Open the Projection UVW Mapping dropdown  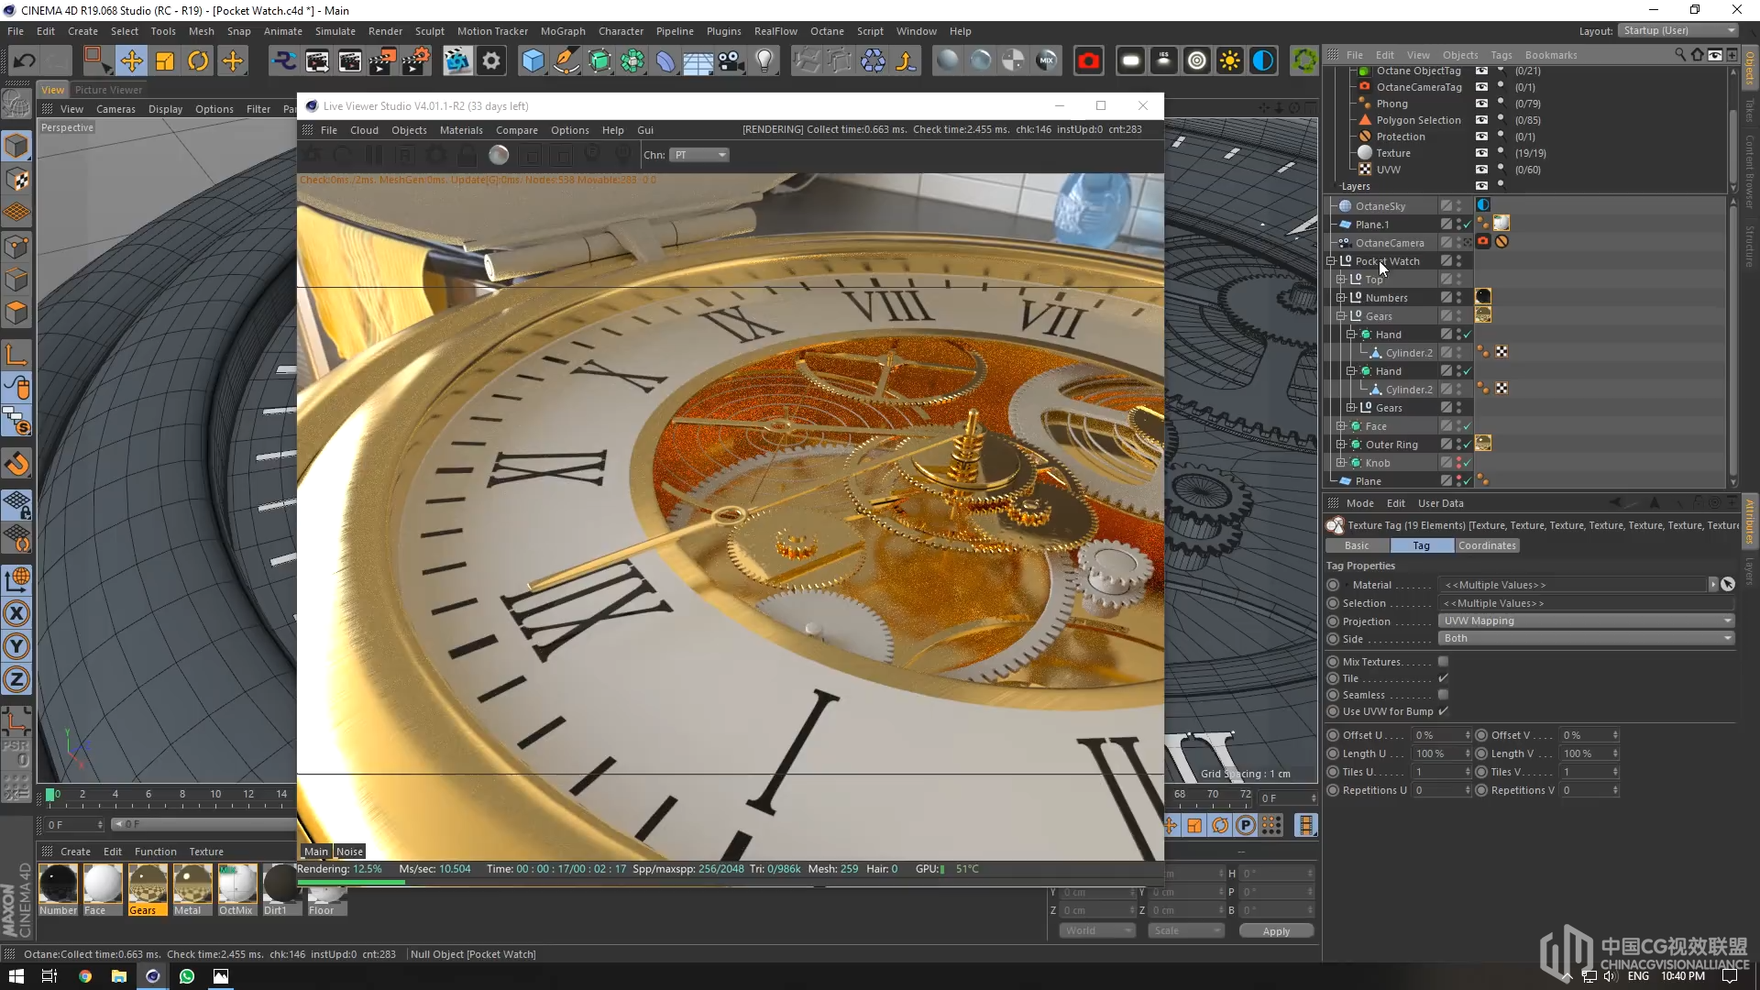coord(1587,621)
